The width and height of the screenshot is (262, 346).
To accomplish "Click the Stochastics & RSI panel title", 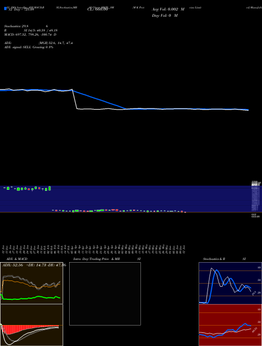I will coord(224,259).
